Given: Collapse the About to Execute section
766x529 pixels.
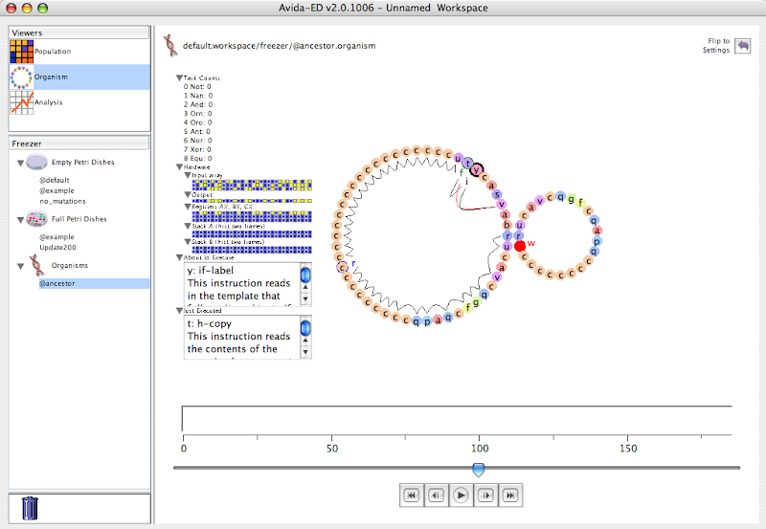Looking at the screenshot, I should click(x=179, y=257).
